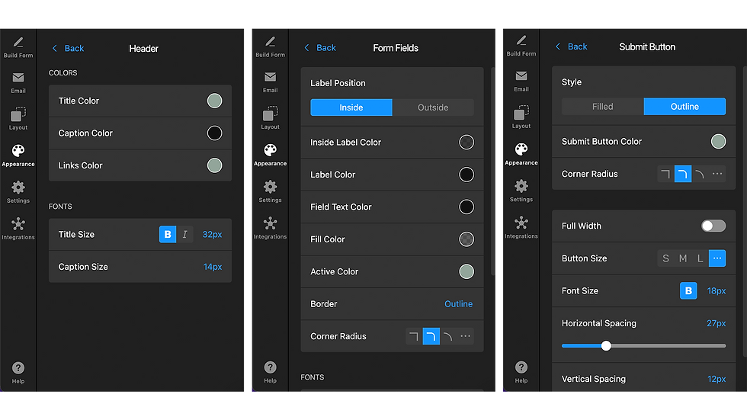747x420 pixels.
Task: Open Integrations in the Submit Button panel sidebar
Action: coord(521,227)
